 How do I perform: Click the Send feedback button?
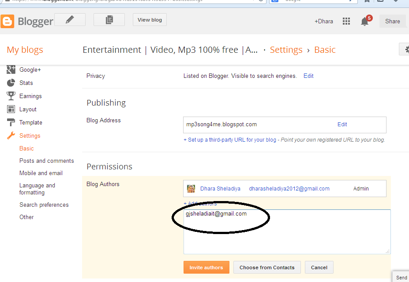[x=401, y=277]
